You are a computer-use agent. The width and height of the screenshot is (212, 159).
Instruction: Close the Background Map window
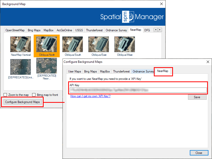coord(161,4)
